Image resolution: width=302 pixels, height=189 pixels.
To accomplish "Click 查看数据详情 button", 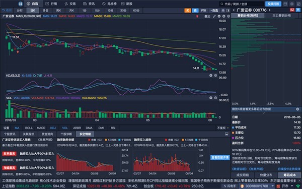I will pyautogui.click(x=220, y=157).
